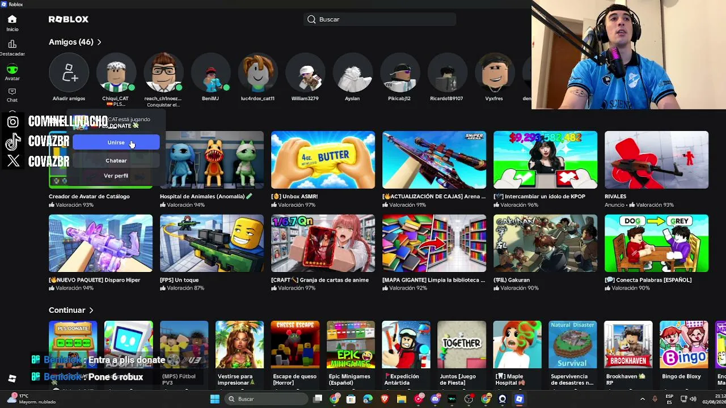Viewport: 726px width, 408px height.
Task: Open Destacadas charts in the sidebar
Action: 12,48
